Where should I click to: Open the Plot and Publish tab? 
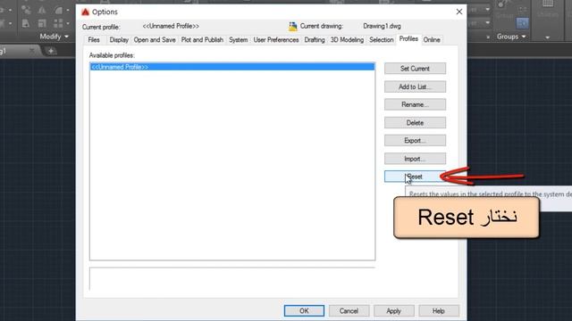tap(202, 39)
